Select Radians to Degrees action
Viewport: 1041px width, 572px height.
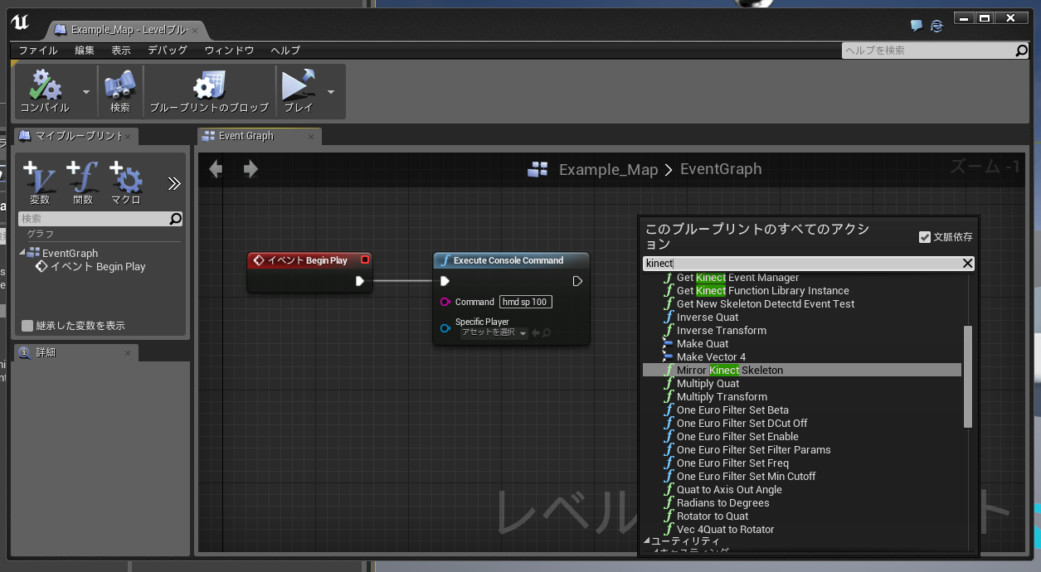722,503
